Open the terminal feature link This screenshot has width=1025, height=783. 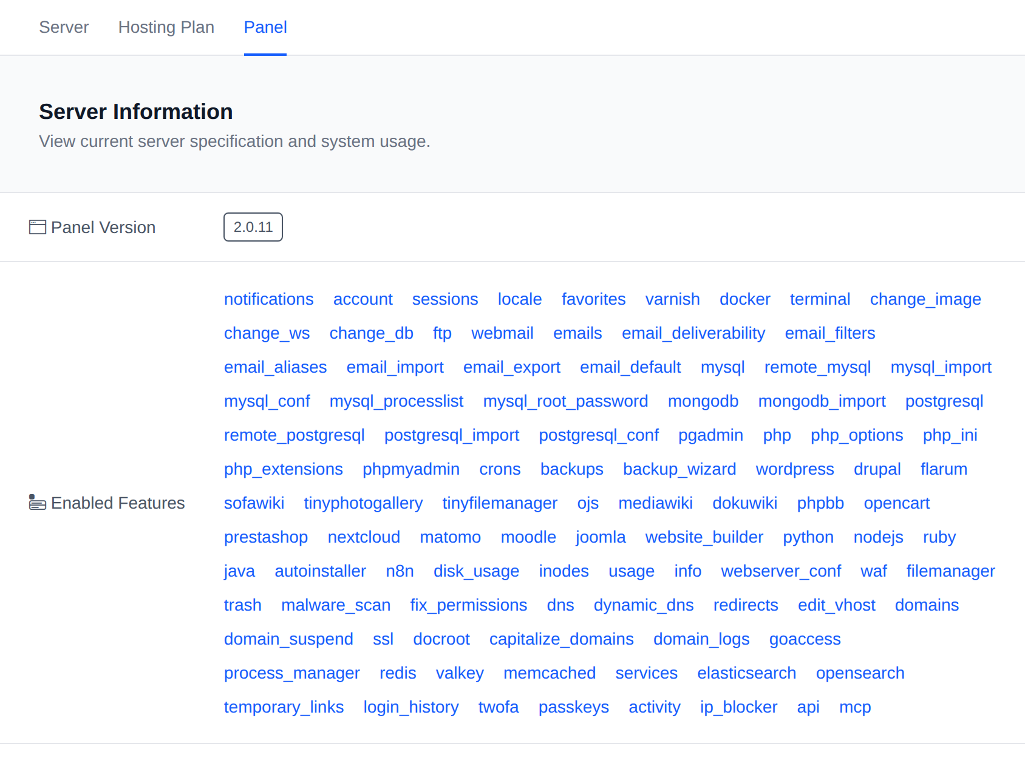pyautogui.click(x=820, y=299)
